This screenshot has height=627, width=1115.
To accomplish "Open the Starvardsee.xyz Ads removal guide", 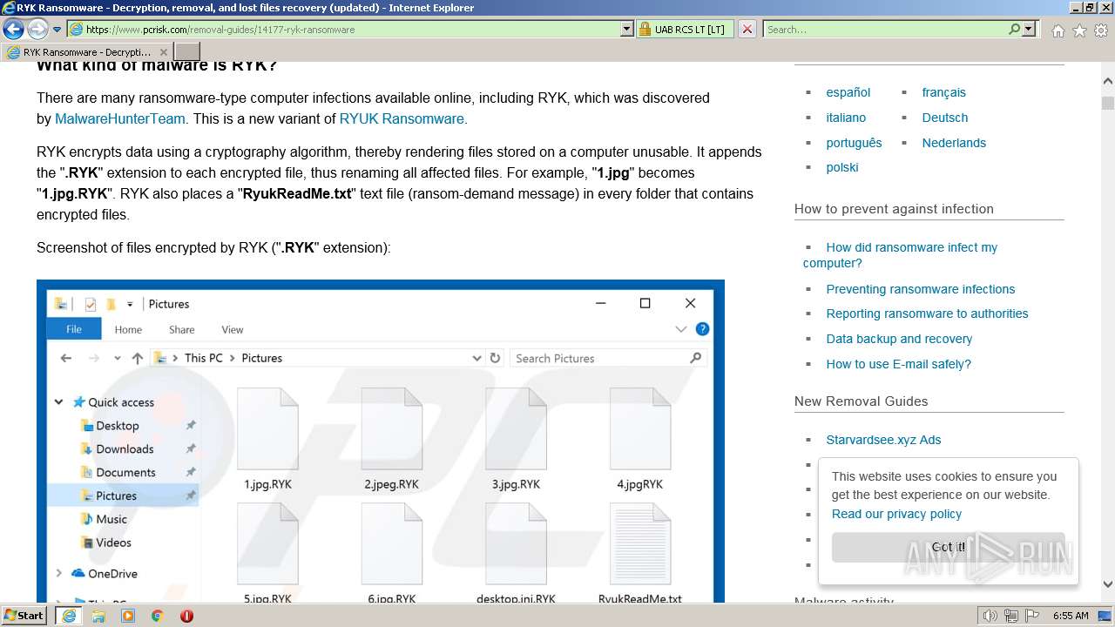I will click(x=883, y=440).
